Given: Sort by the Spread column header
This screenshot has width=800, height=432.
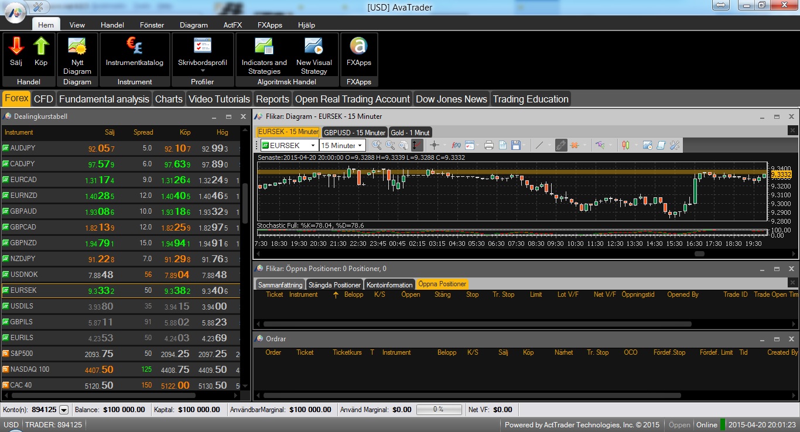Looking at the screenshot, I should pyautogui.click(x=143, y=132).
